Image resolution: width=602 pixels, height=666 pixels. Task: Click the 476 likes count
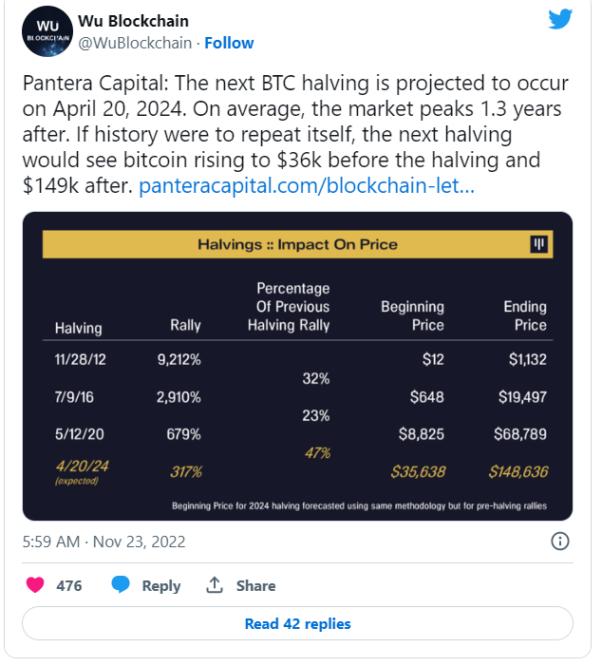point(69,585)
